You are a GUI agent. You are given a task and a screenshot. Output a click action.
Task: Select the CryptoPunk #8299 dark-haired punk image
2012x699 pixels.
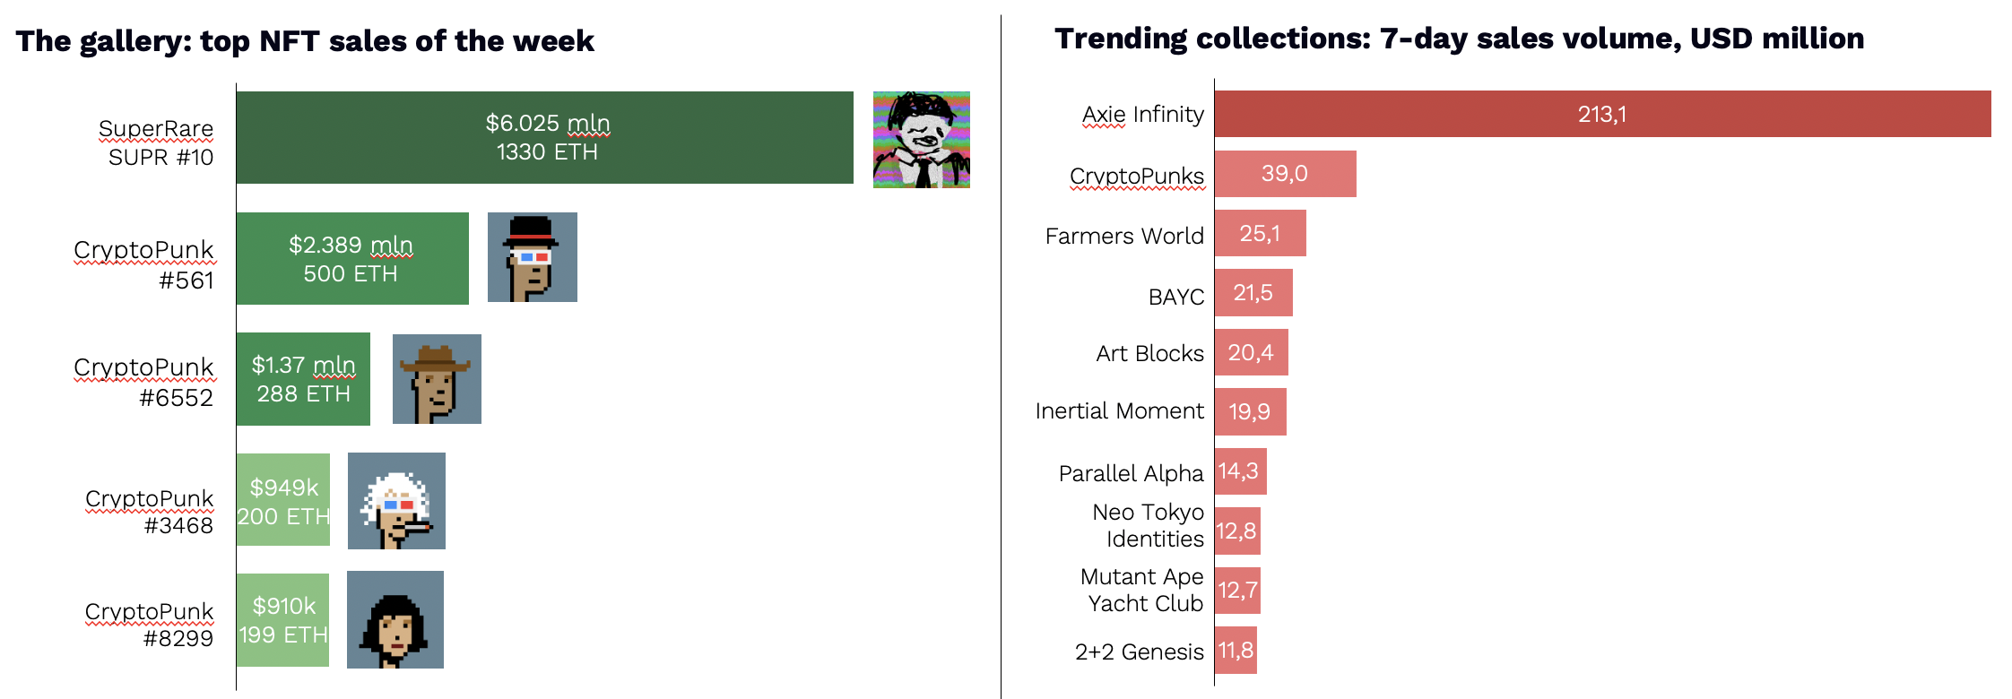click(395, 620)
